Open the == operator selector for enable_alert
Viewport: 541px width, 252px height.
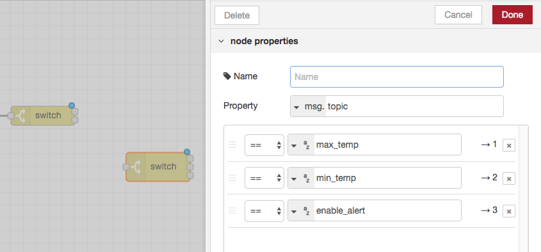pyautogui.click(x=264, y=211)
